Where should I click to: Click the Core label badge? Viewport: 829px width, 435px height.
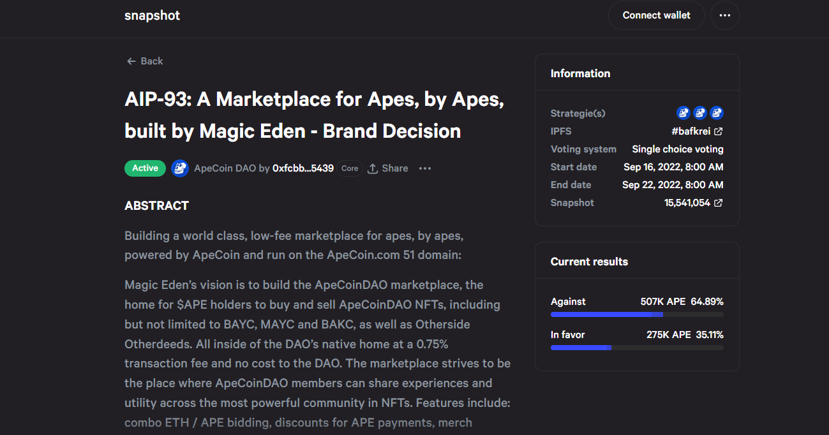[x=350, y=168]
